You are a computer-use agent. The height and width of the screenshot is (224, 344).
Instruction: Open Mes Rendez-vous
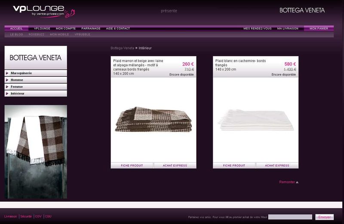258,28
